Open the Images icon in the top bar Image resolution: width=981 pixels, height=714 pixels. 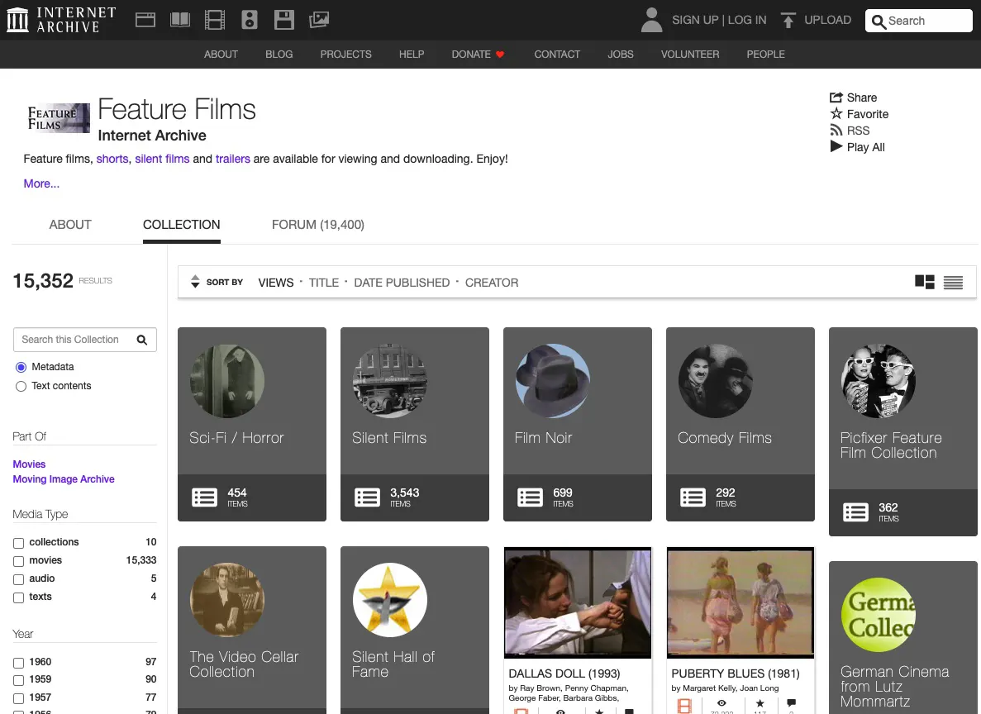click(x=319, y=20)
